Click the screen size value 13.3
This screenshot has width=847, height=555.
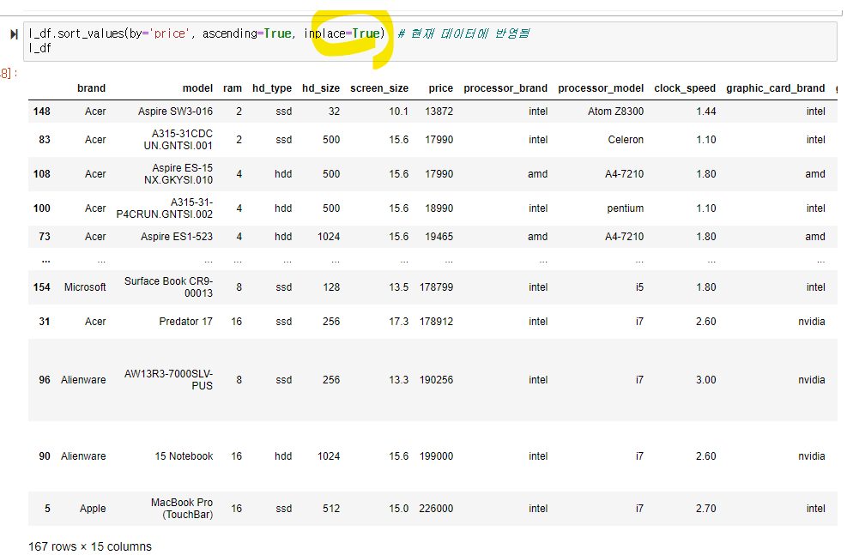(x=399, y=379)
